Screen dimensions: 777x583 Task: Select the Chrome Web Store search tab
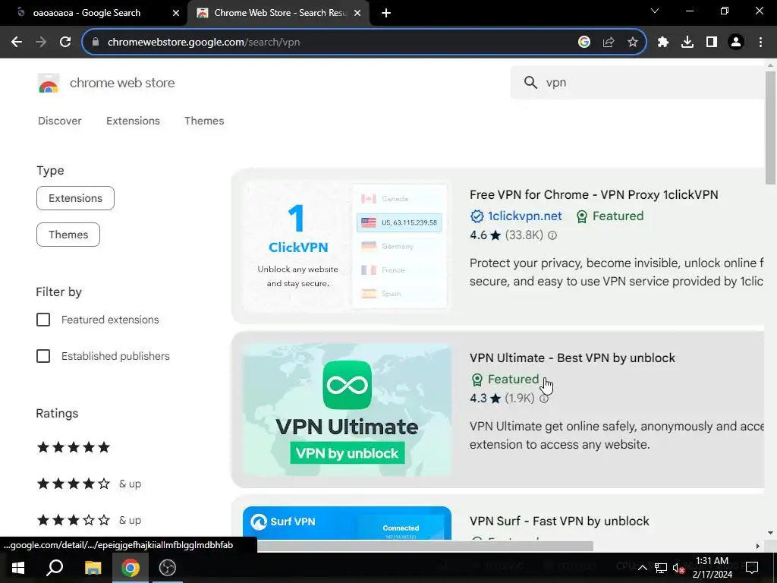[x=278, y=13]
